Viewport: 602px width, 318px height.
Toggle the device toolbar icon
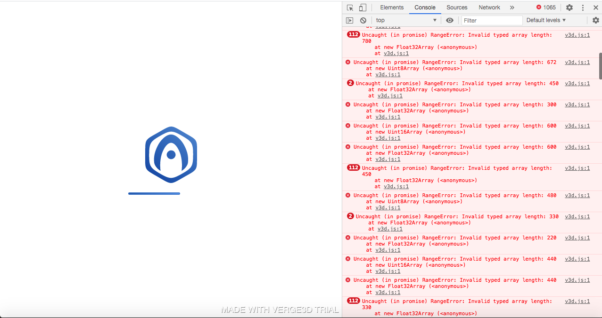363,8
